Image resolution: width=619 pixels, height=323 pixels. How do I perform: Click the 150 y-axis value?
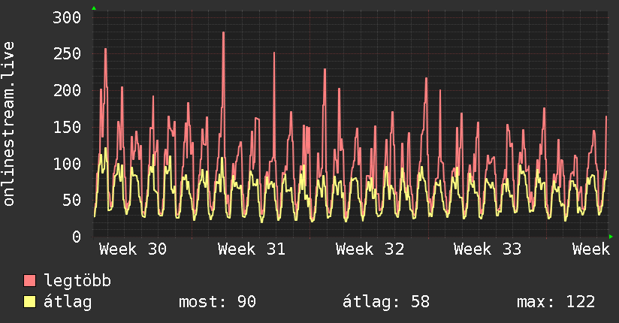(x=67, y=127)
